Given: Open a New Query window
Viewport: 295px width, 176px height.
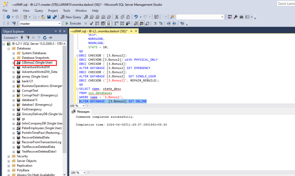Looking at the screenshot, I should tap(71, 17).
